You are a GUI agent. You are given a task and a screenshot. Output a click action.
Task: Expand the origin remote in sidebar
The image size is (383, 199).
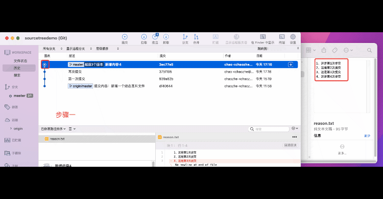11,128
